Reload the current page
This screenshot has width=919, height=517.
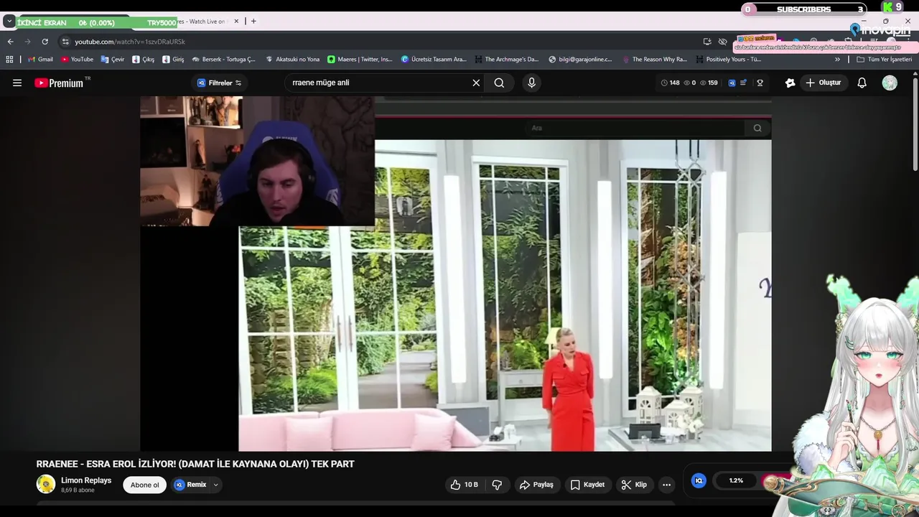(x=45, y=42)
